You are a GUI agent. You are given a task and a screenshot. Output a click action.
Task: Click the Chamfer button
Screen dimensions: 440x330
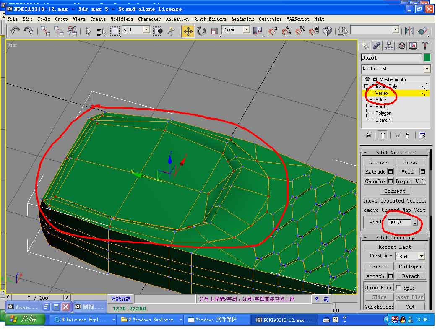[x=375, y=181]
